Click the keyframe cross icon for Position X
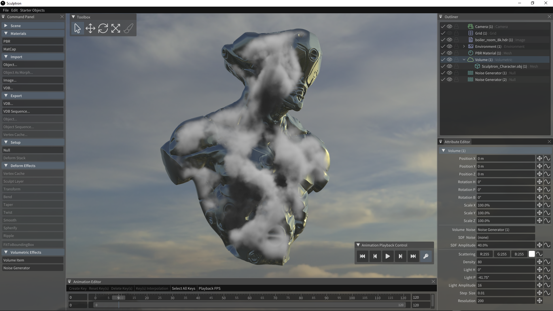The height and width of the screenshot is (311, 553). [x=539, y=158]
